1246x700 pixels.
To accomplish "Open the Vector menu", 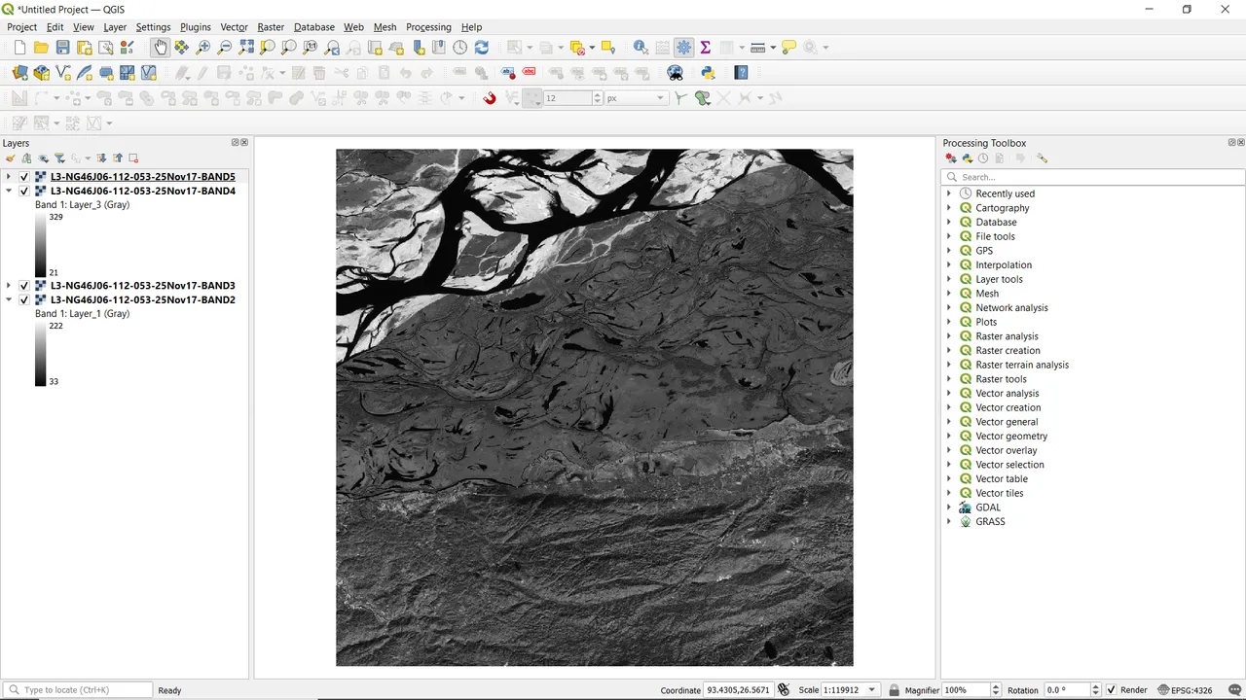I will (234, 27).
